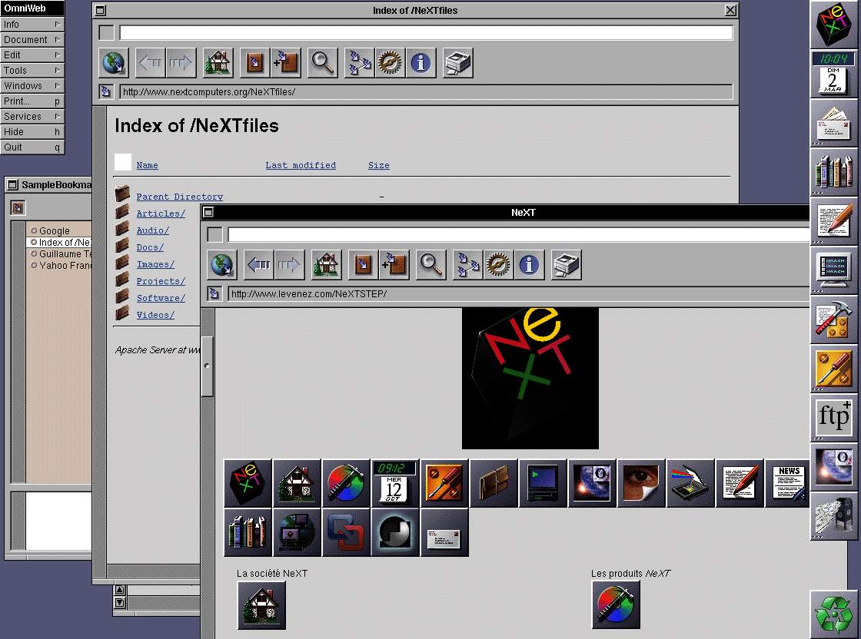
Task: Click URL field in Index of /NeXTfiles window
Action: pos(426,91)
